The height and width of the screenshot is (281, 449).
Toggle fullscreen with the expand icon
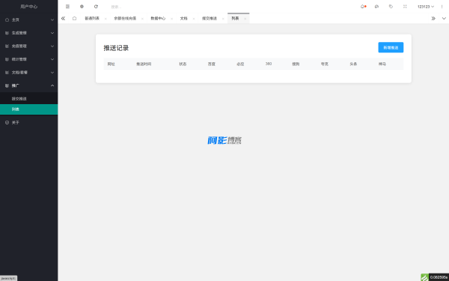pos(405,6)
